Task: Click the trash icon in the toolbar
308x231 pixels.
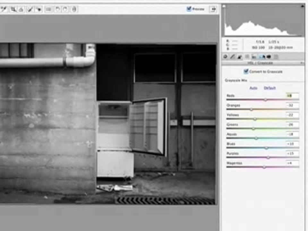Action: 74,9
